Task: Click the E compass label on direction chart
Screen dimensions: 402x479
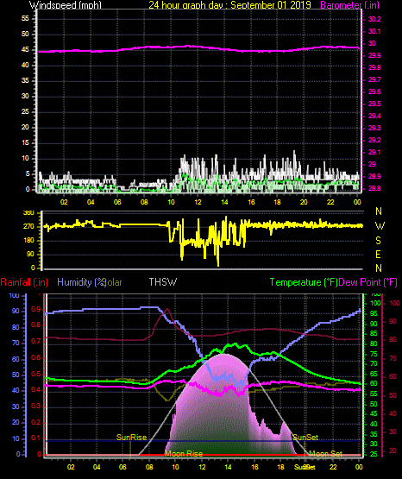Action: pos(378,254)
